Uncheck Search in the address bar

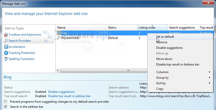6,106
